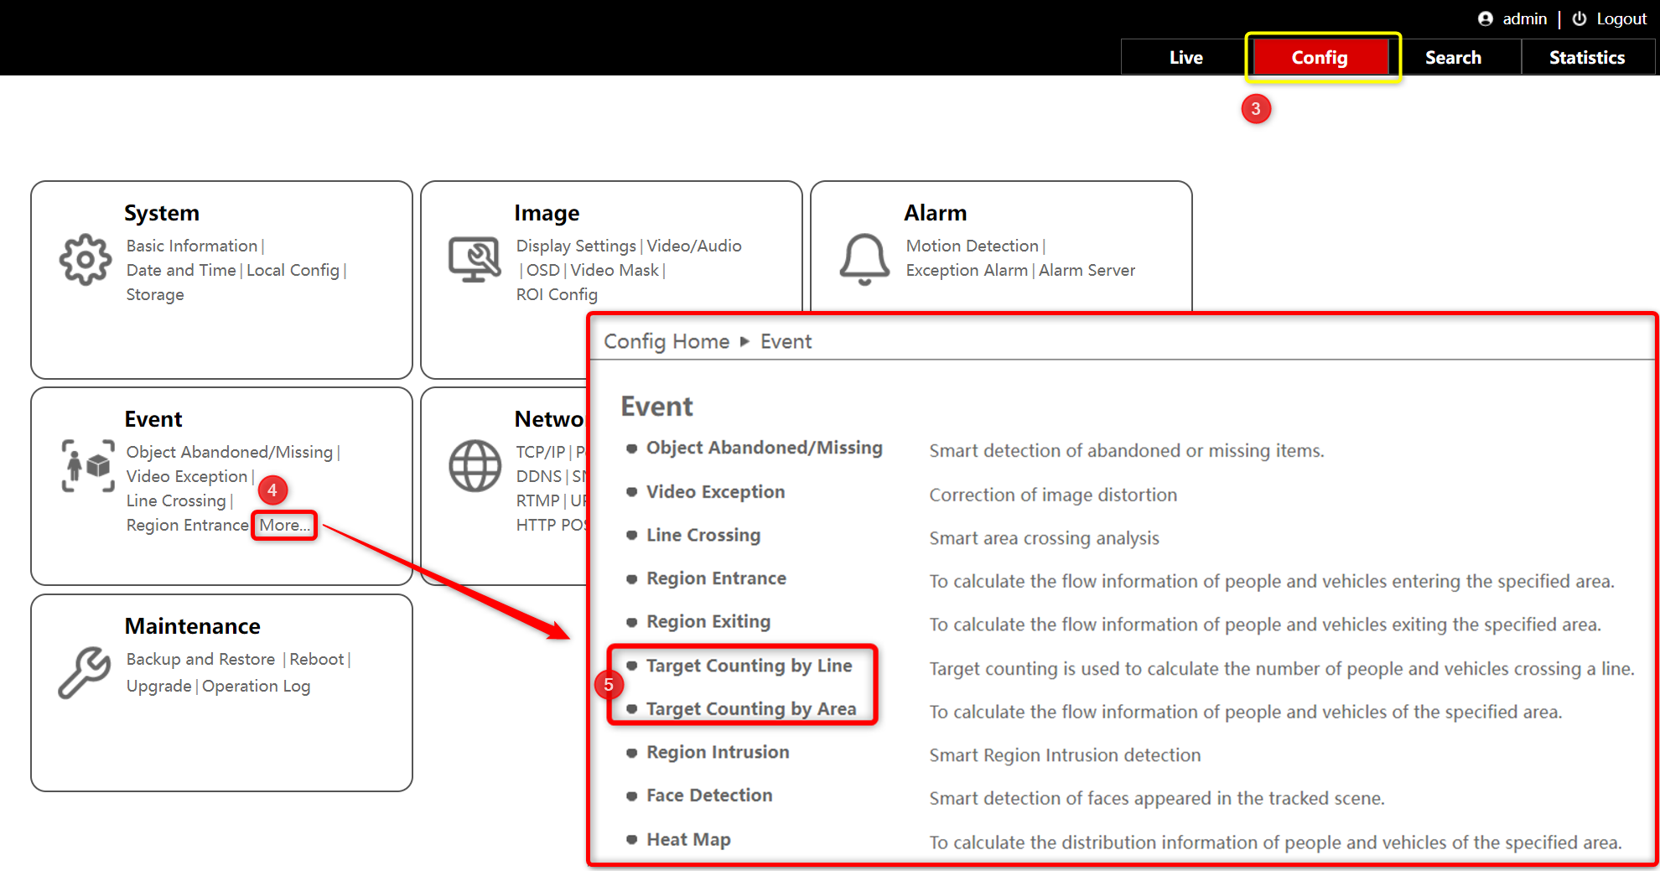Open Line Crossing in Event card
The width and height of the screenshot is (1660, 871).
pos(176,500)
